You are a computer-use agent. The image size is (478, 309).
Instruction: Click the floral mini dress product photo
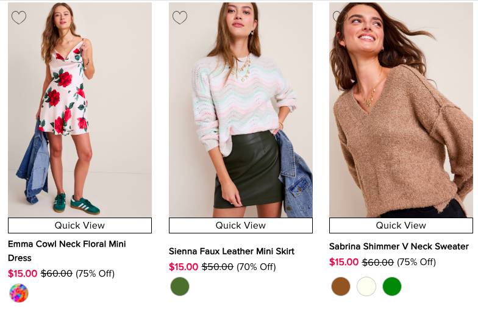click(80, 110)
